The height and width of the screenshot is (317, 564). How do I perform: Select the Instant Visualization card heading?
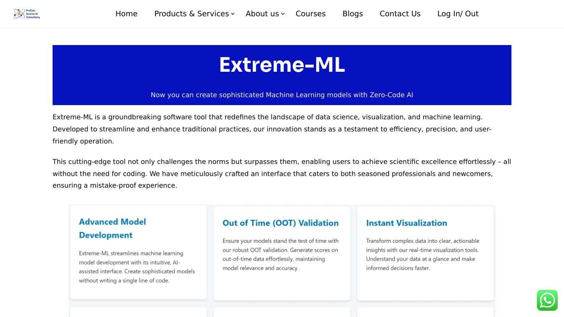click(407, 223)
